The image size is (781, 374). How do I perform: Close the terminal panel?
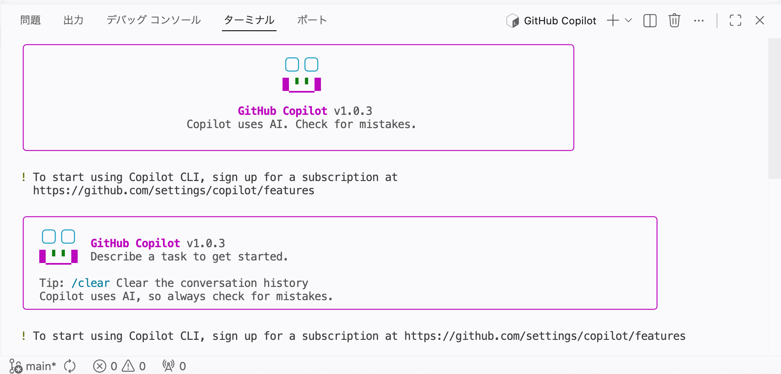tap(760, 20)
